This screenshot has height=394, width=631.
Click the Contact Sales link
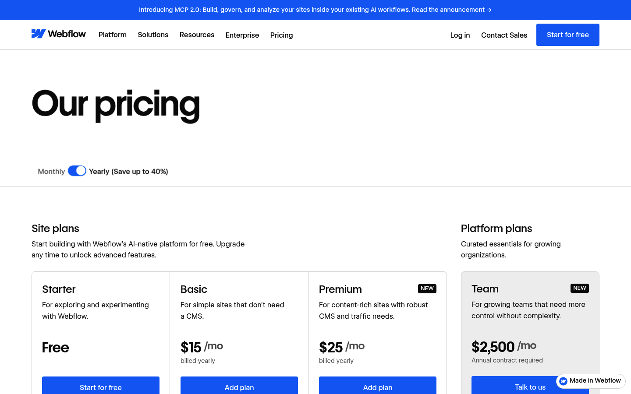pos(504,35)
